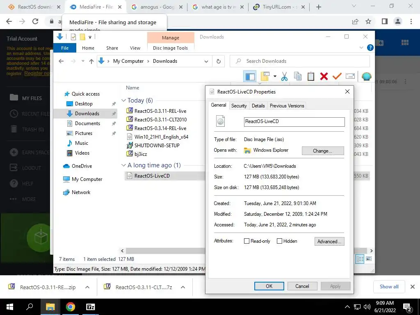Click Show all downloads button
Image resolution: width=420 pixels, height=315 pixels.
tap(389, 287)
